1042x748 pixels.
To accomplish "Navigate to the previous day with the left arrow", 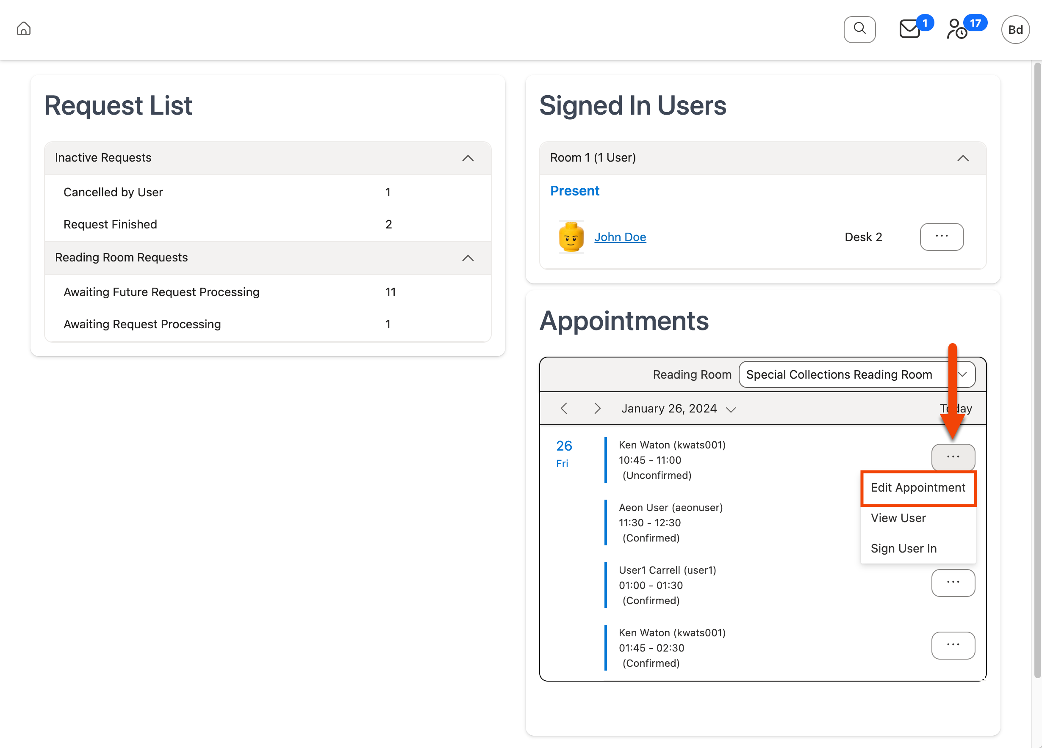I will (x=564, y=408).
